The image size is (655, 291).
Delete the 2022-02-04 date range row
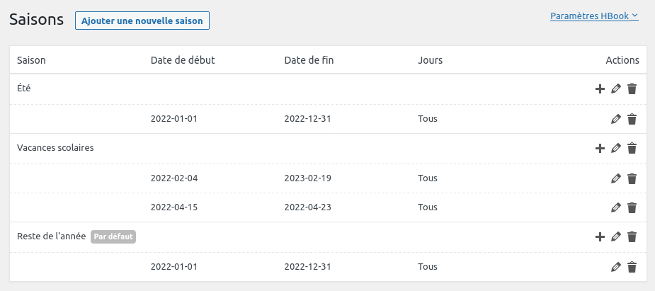pos(632,178)
